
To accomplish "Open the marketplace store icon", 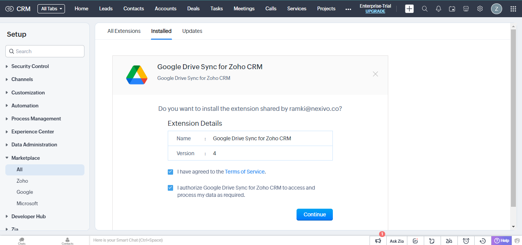I will [x=466, y=9].
